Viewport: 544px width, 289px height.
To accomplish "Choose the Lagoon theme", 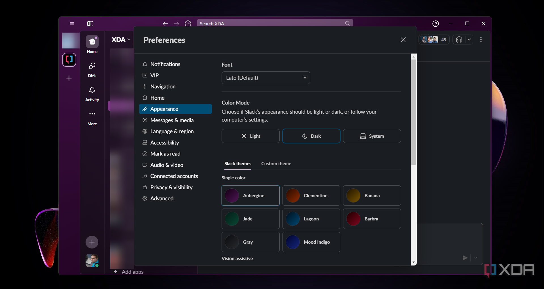I will [x=311, y=219].
